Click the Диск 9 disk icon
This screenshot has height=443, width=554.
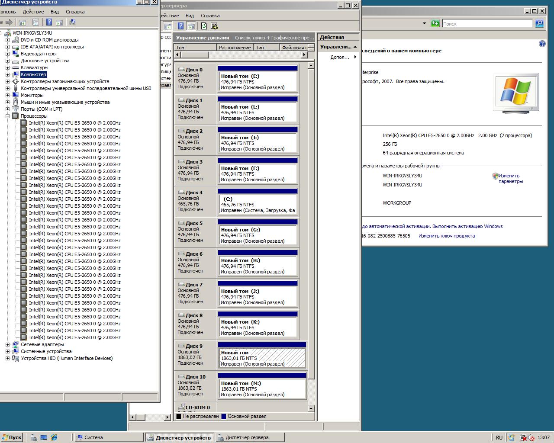[x=181, y=346]
